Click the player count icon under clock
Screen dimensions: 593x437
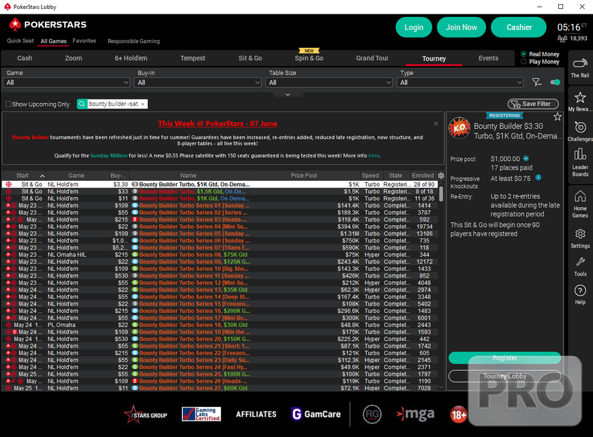(x=562, y=39)
